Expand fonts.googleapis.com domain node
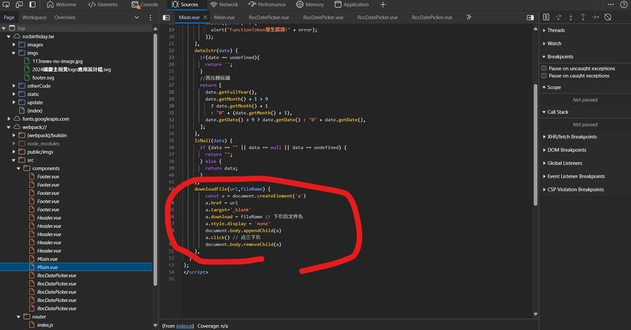 tap(9, 119)
